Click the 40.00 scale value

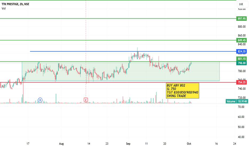coord(241,137)
